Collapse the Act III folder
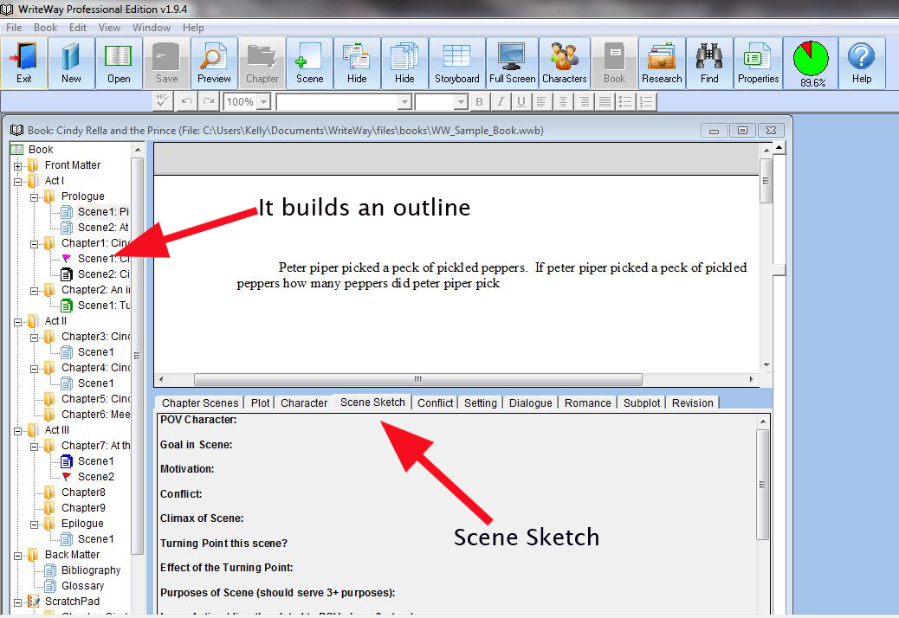Screen dimensions: 899x618 click(18, 431)
